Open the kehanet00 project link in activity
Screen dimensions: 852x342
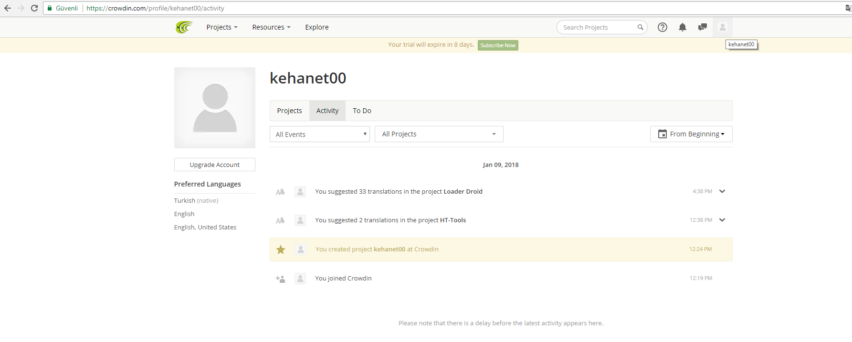(389, 249)
